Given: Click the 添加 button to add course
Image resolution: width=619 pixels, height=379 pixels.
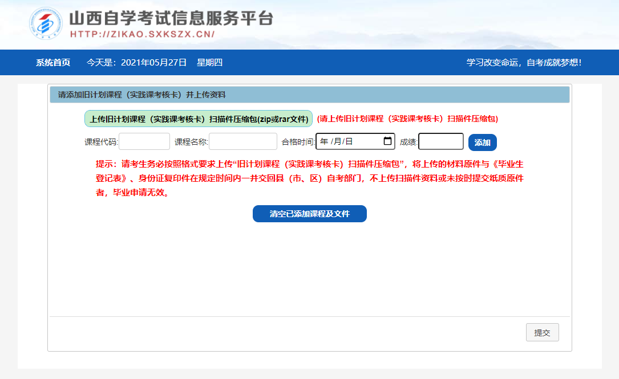Looking at the screenshot, I should point(482,142).
